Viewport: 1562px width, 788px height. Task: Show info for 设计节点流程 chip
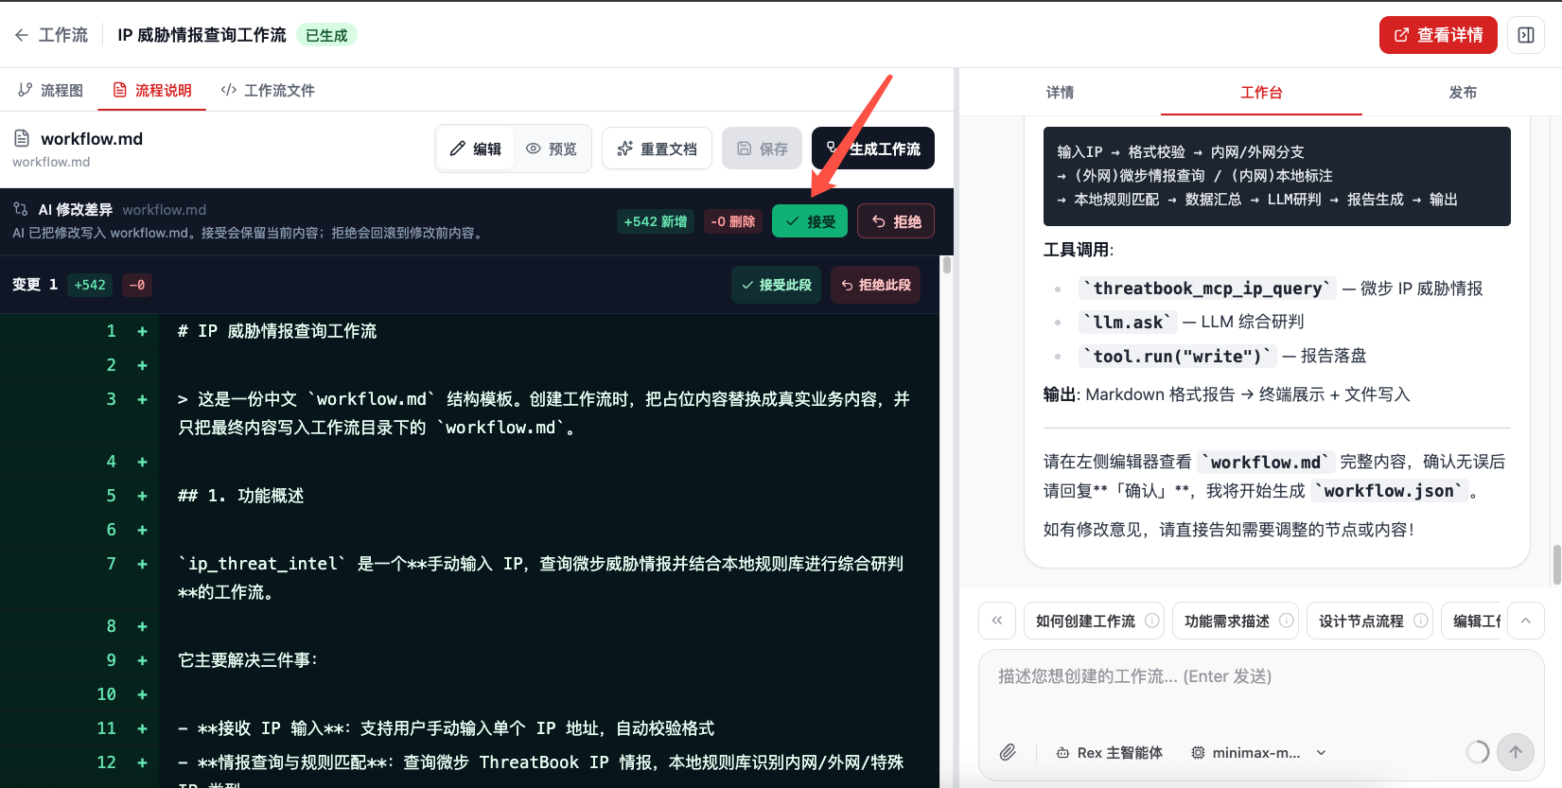point(1421,621)
